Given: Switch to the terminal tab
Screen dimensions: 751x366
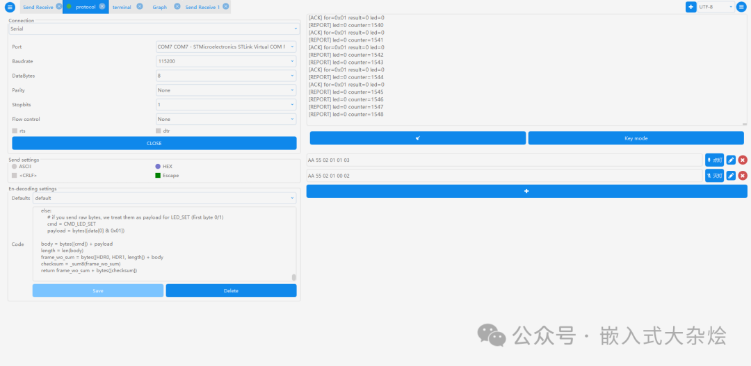Looking at the screenshot, I should click(x=122, y=7).
